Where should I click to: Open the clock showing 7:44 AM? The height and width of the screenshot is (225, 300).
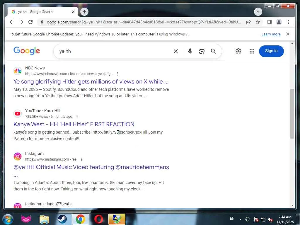click(285, 219)
